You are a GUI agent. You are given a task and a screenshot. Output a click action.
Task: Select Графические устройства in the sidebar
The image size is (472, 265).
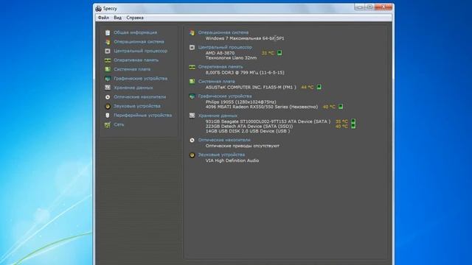141,79
